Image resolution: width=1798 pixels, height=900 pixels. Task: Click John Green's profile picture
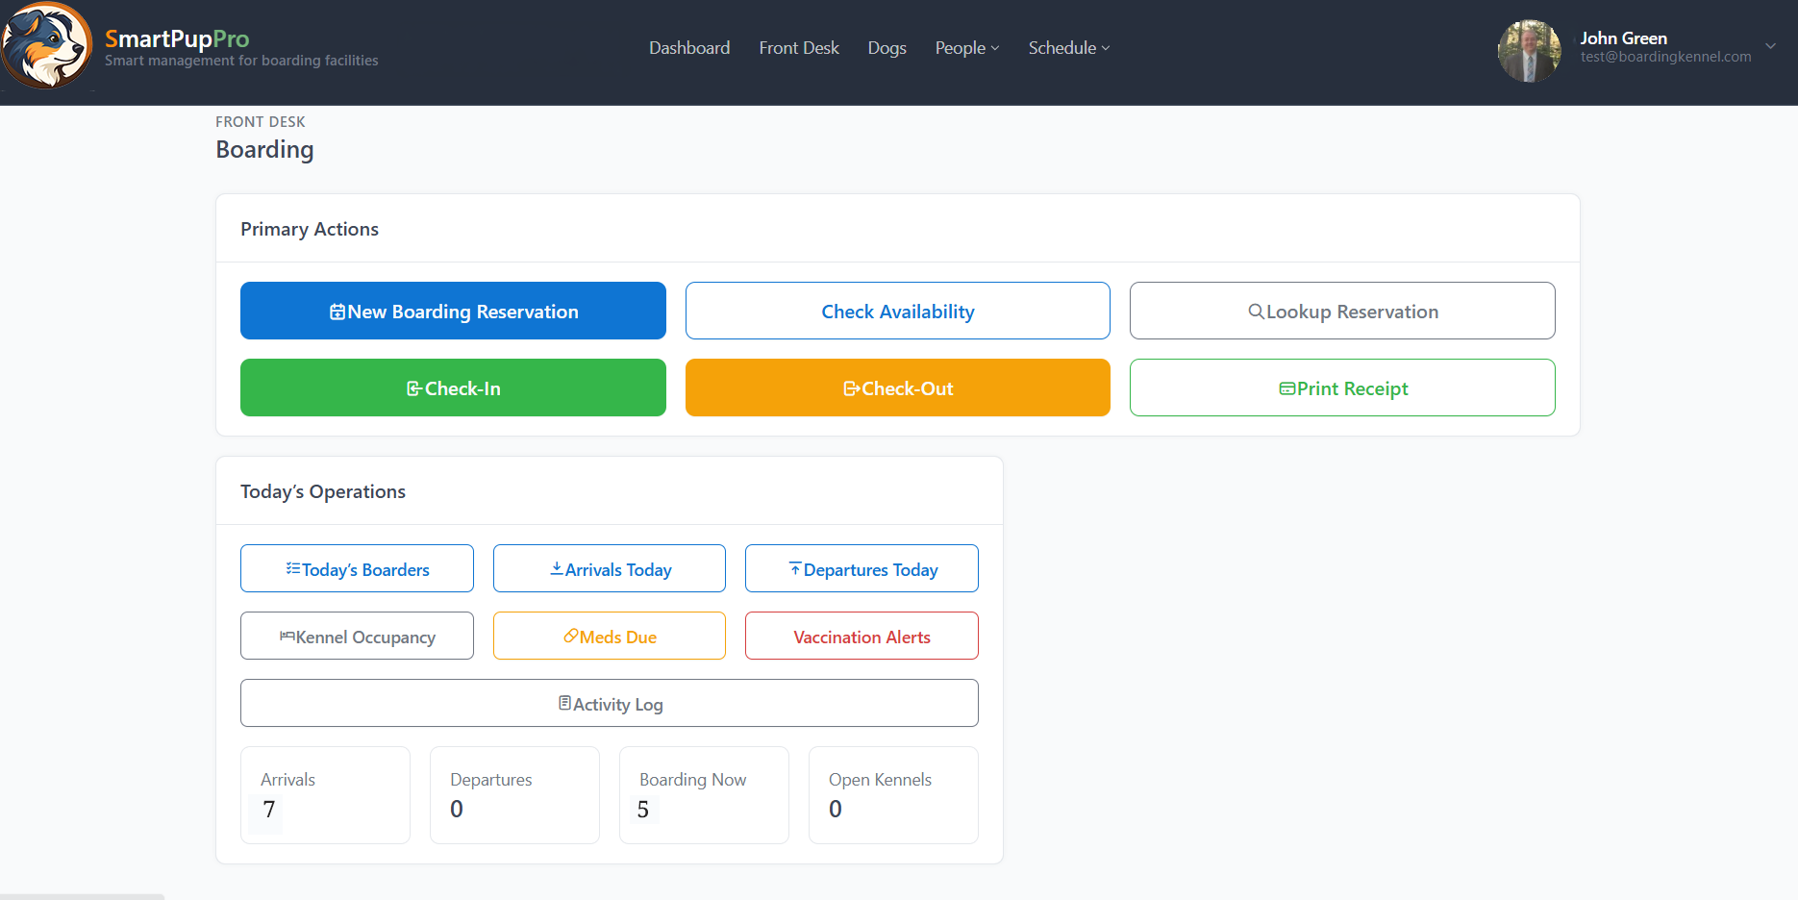pyautogui.click(x=1529, y=50)
